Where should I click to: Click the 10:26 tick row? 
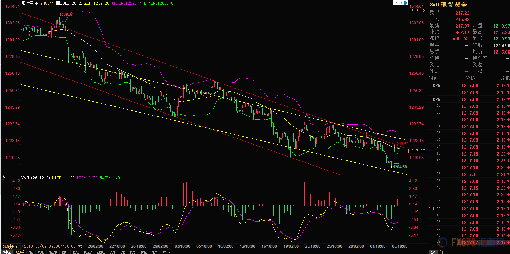(x=469, y=99)
